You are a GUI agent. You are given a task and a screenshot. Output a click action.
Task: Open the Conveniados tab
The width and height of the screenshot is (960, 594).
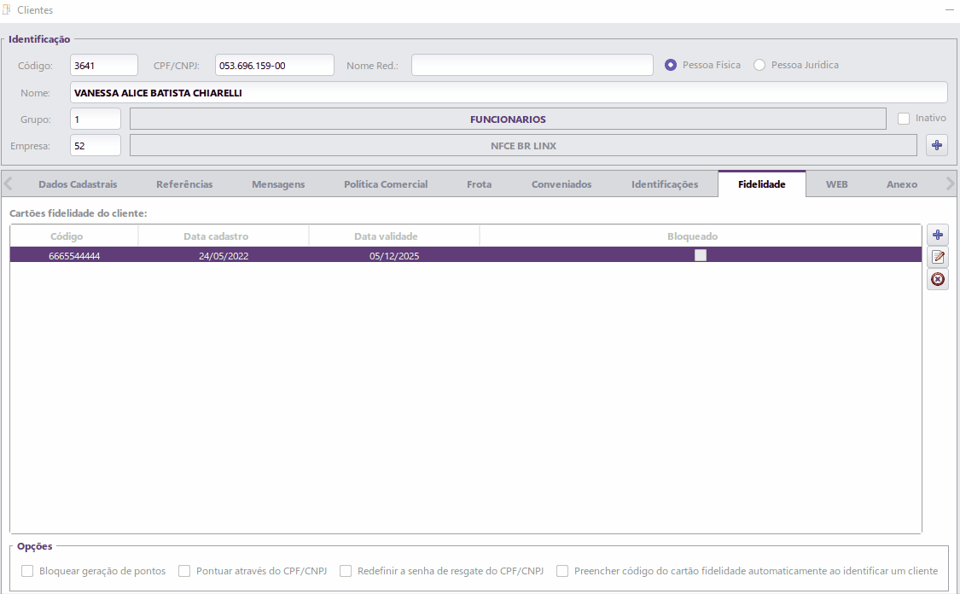click(x=561, y=184)
